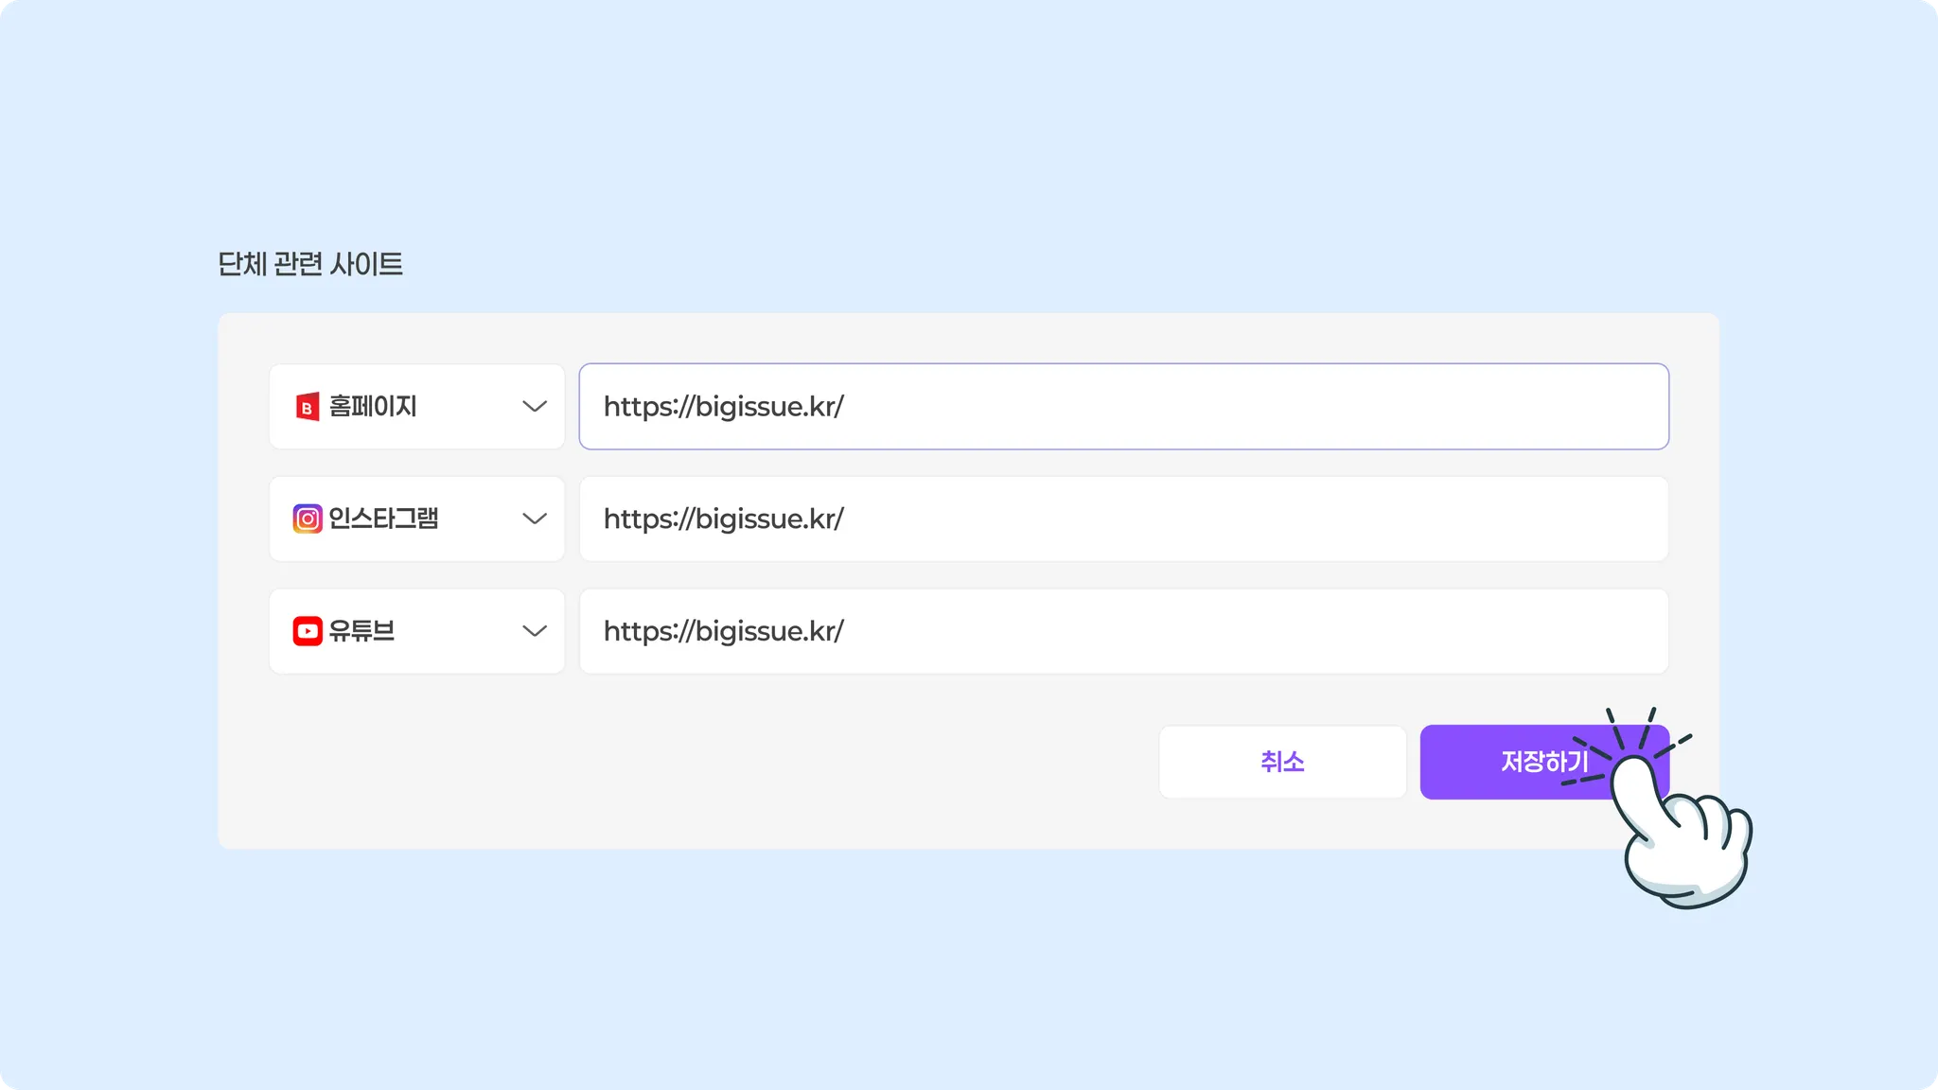The height and width of the screenshot is (1090, 1938).
Task: Click the 단체 관련 사이트 heading
Action: click(x=310, y=264)
